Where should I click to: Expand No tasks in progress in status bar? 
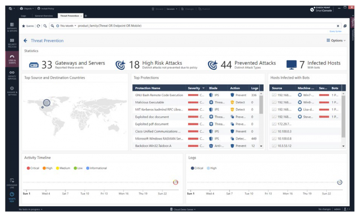(31, 209)
